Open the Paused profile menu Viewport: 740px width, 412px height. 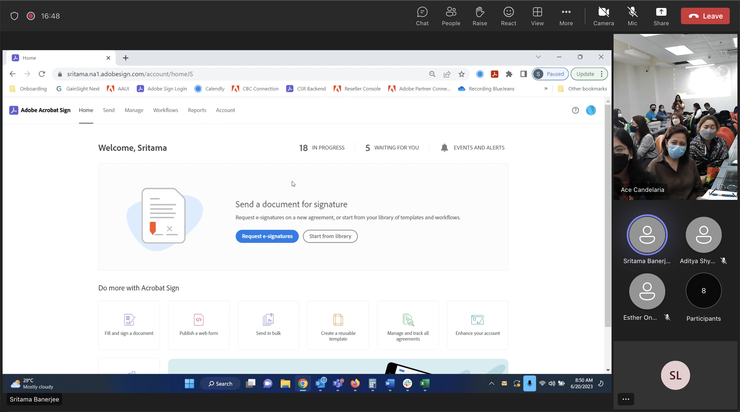tap(550, 74)
